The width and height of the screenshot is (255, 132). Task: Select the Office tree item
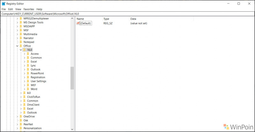27,46
